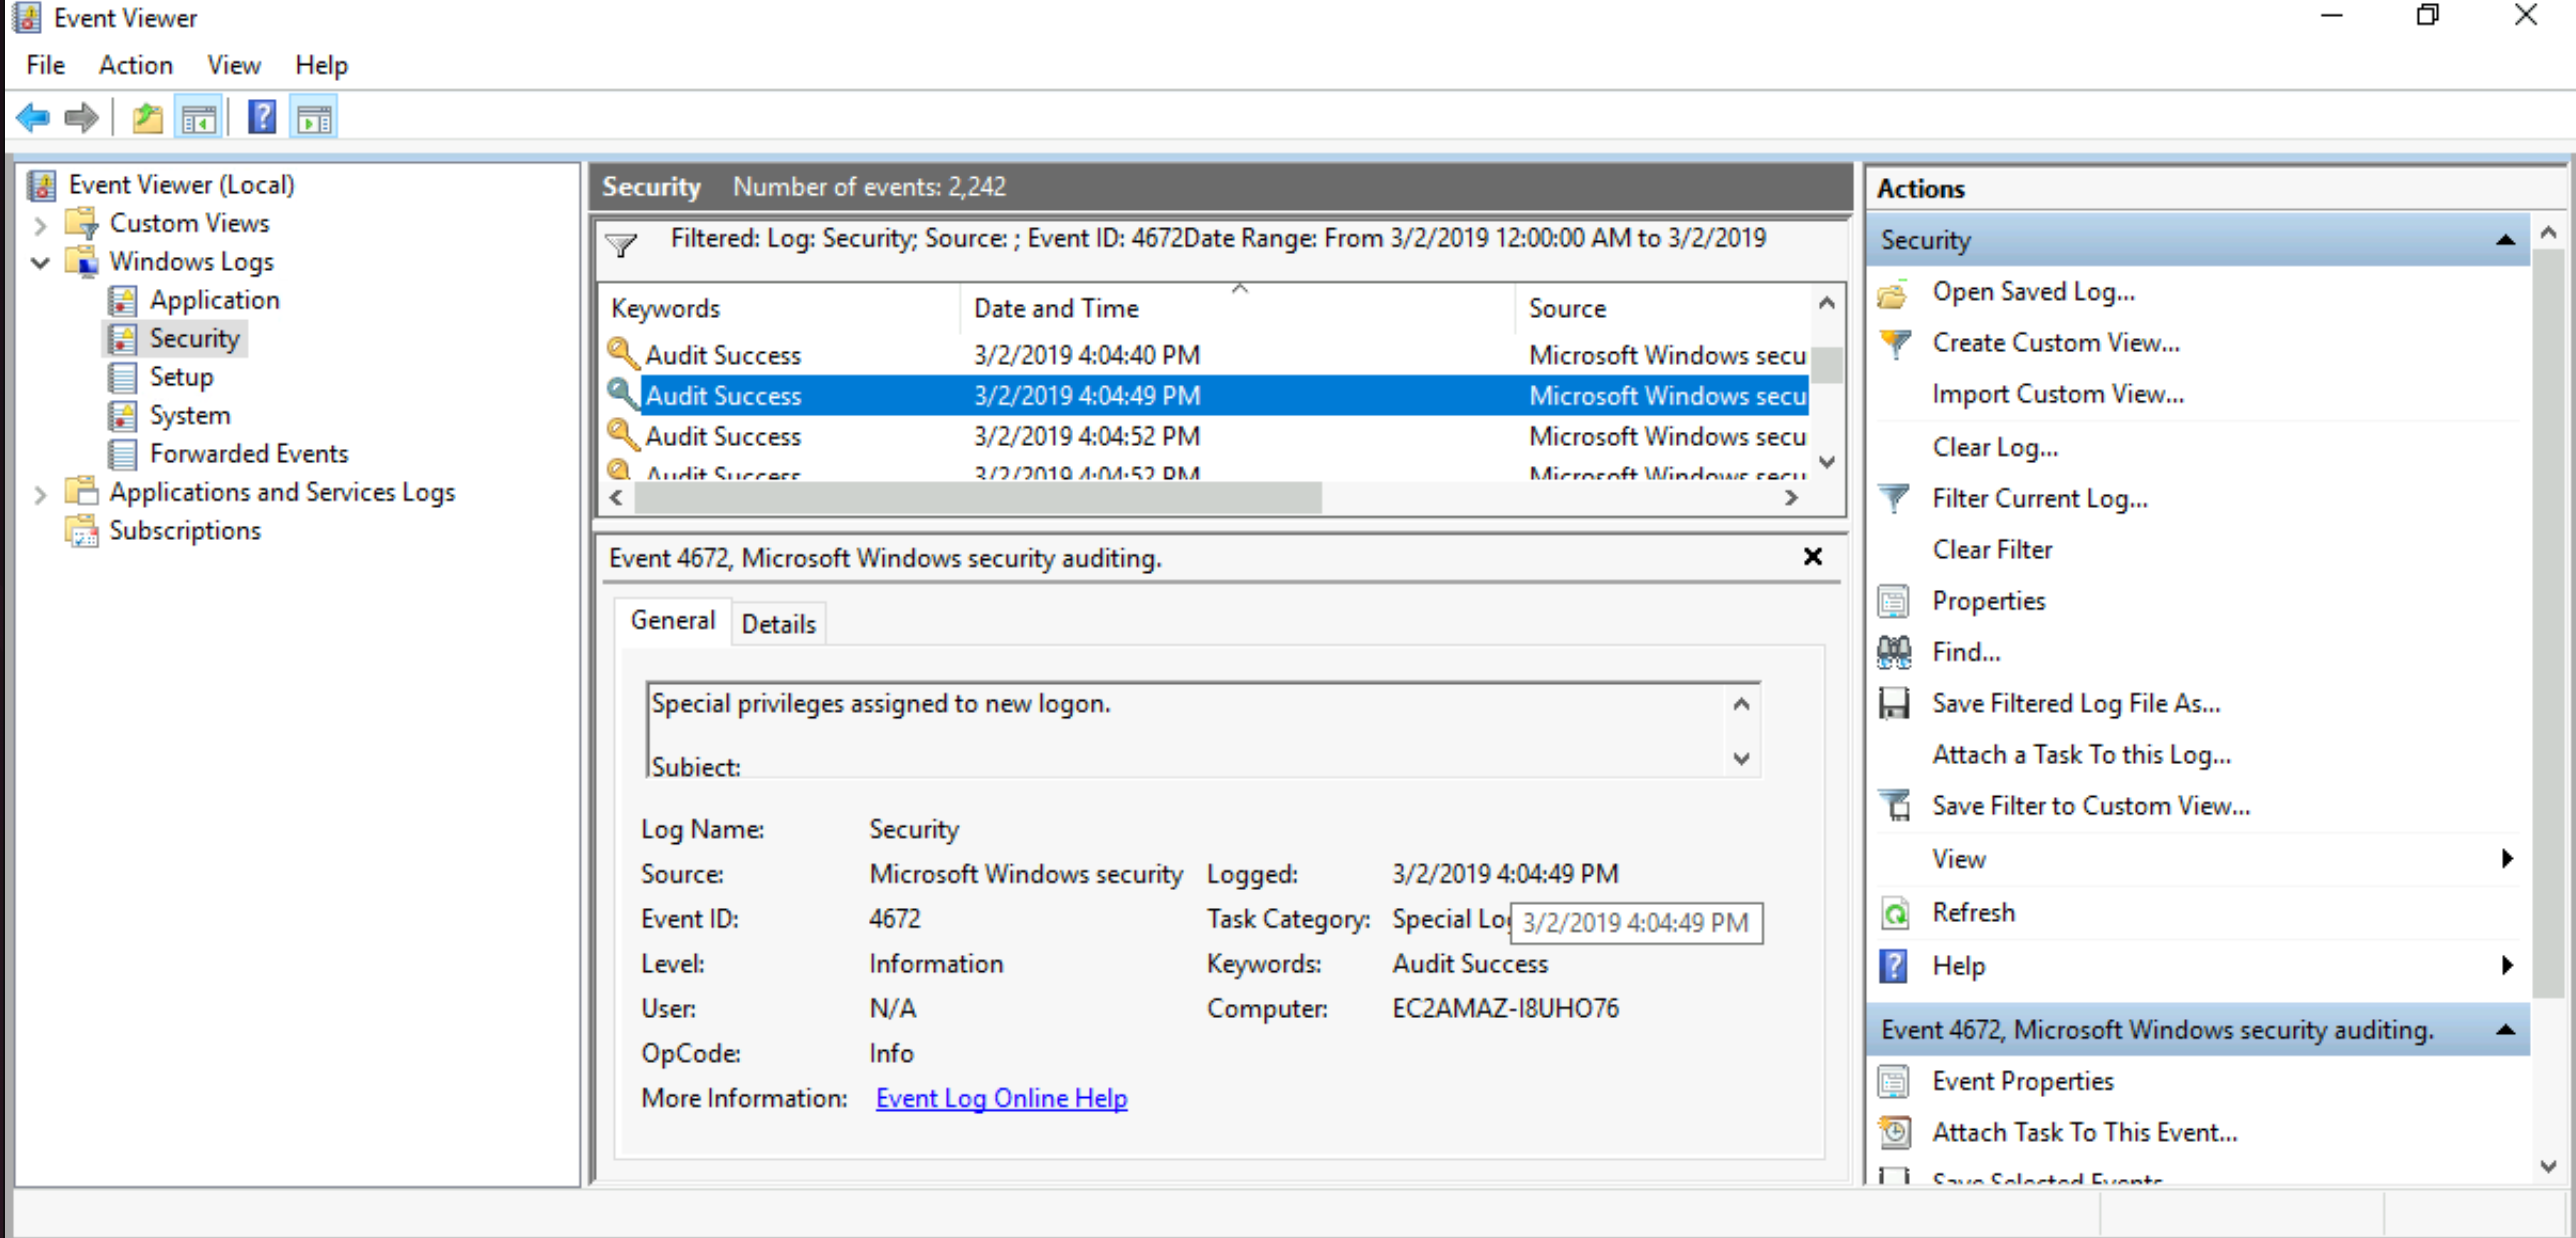
Task: Close the event preview pane with X
Action: 1812,557
